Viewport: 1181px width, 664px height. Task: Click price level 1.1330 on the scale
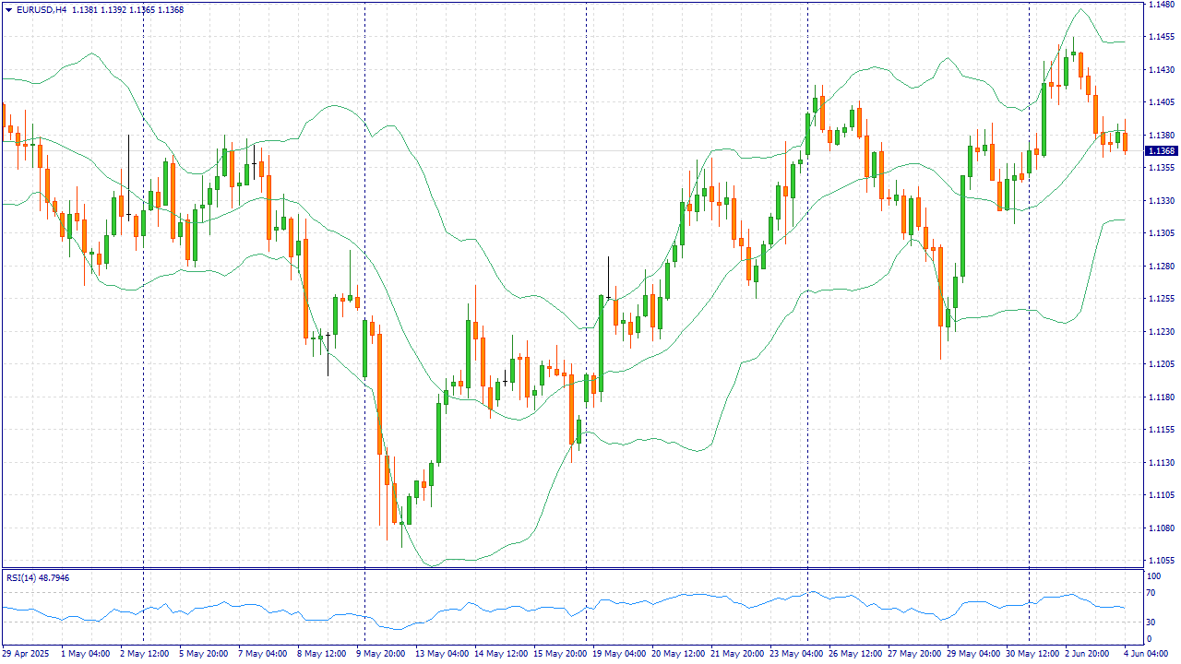click(x=1162, y=201)
